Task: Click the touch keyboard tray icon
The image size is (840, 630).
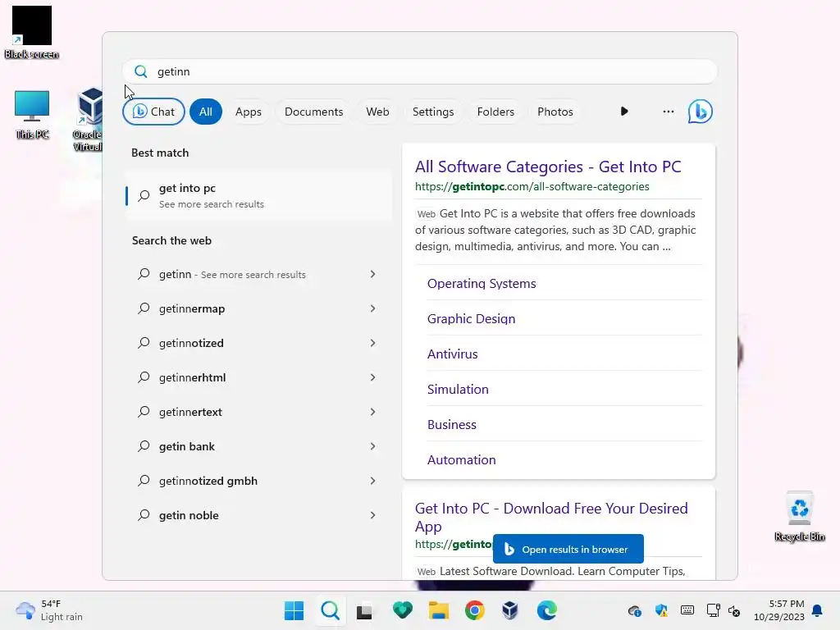Action: coord(687,610)
